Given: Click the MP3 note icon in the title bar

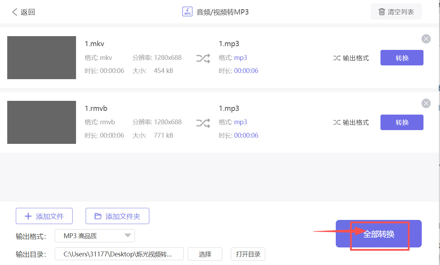Looking at the screenshot, I should [187, 11].
